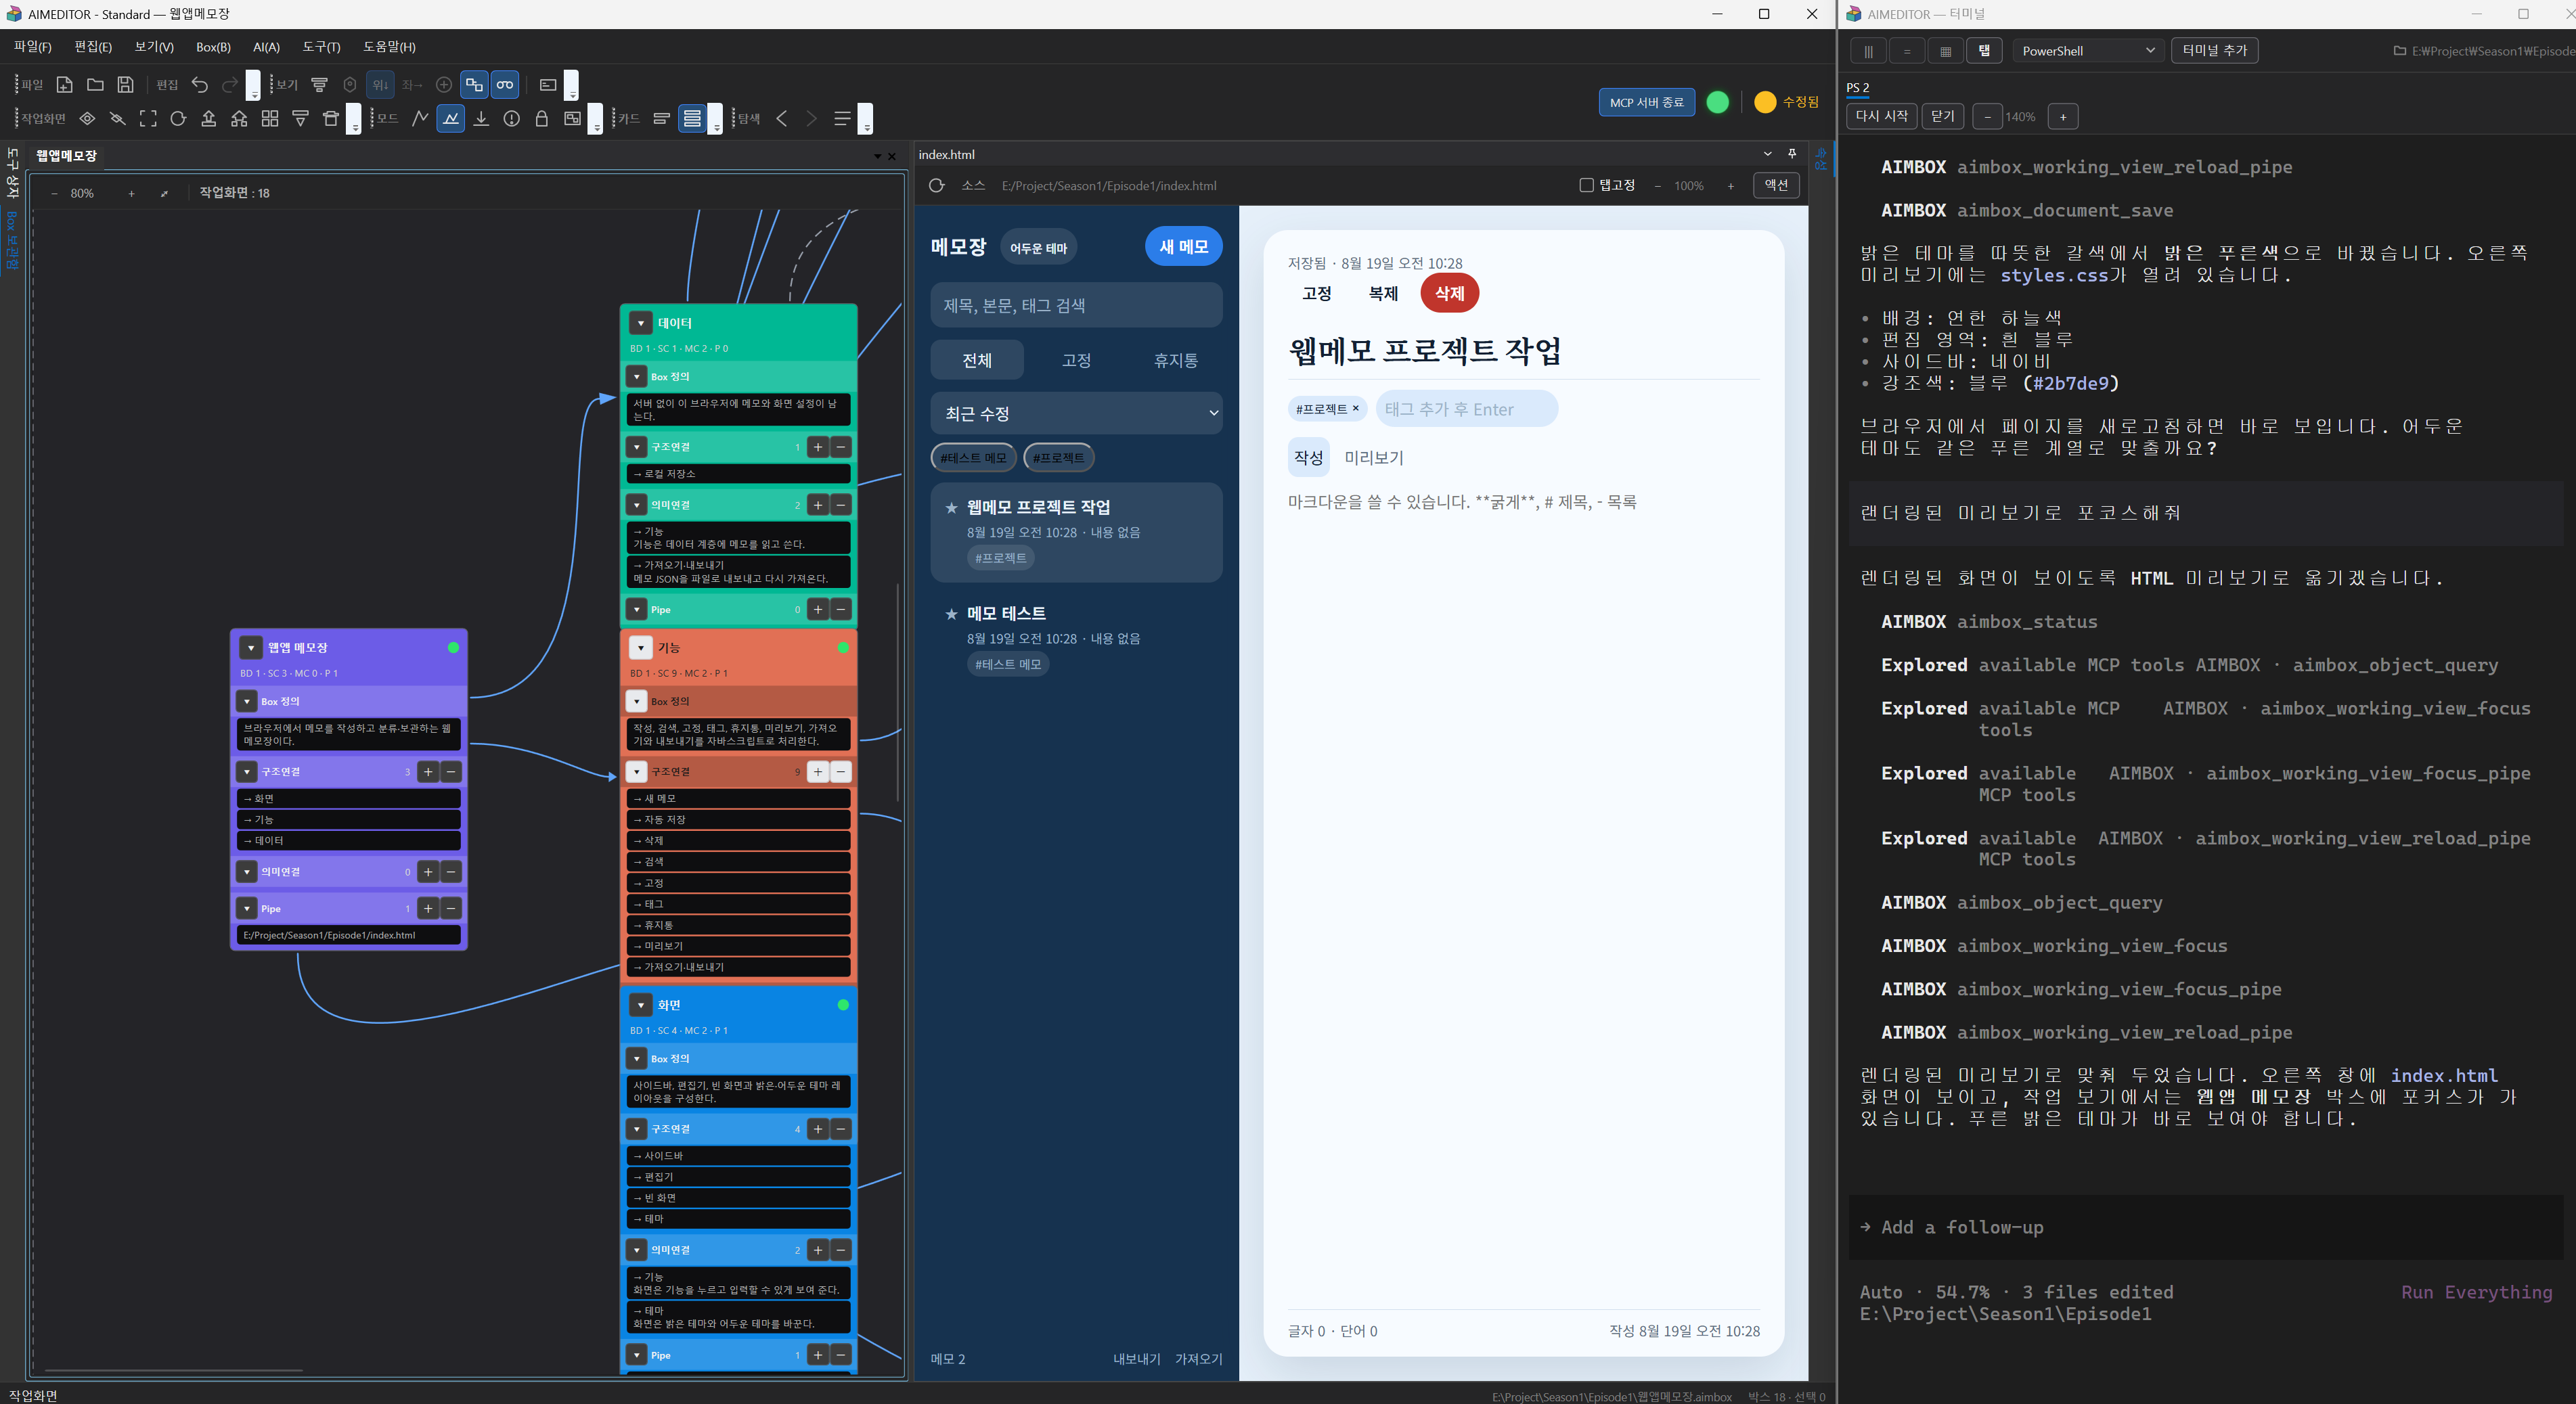Toggle the 위↓ direction button
Screen dimensions: 2576x1404
(x=380, y=85)
